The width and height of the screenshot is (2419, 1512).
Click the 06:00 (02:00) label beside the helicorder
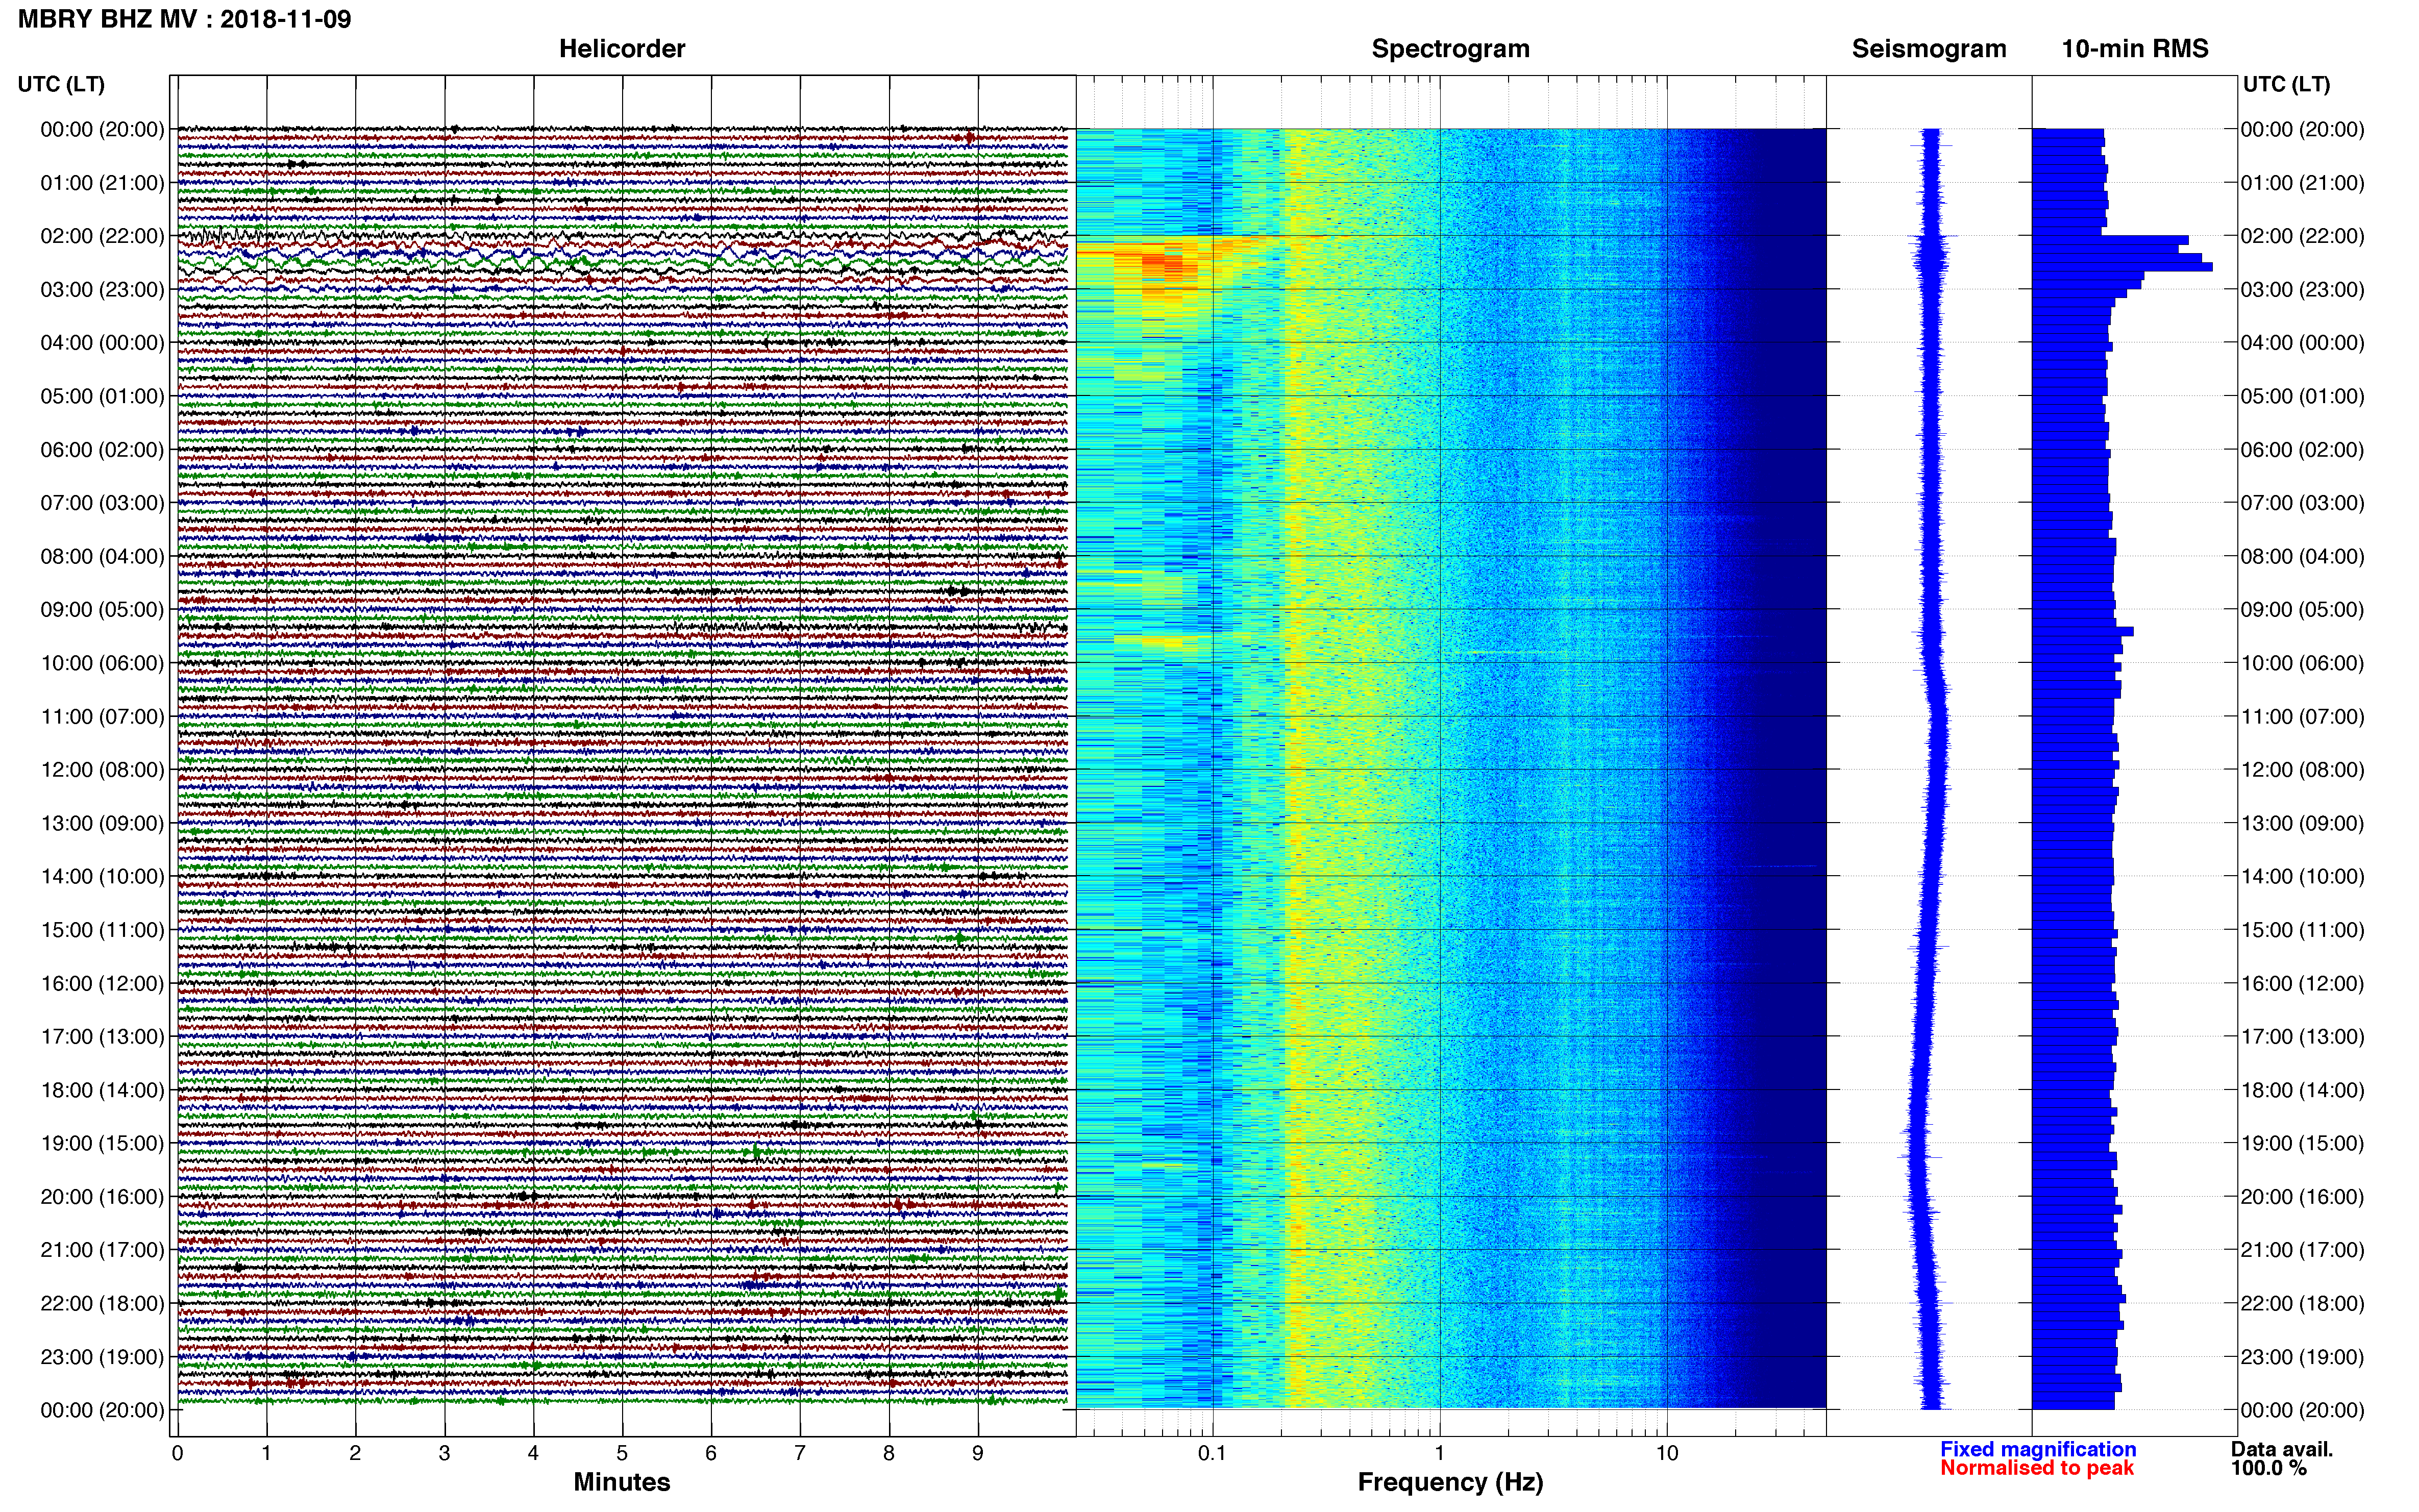[102, 450]
